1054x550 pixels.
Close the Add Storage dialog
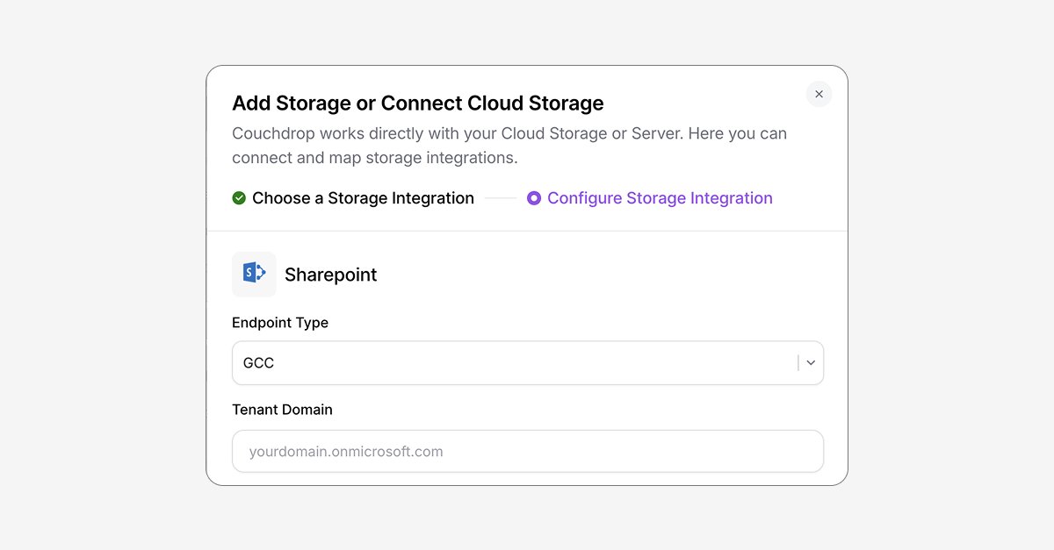click(819, 94)
